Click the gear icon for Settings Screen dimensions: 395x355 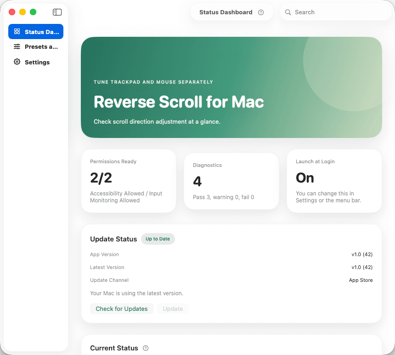coord(17,62)
